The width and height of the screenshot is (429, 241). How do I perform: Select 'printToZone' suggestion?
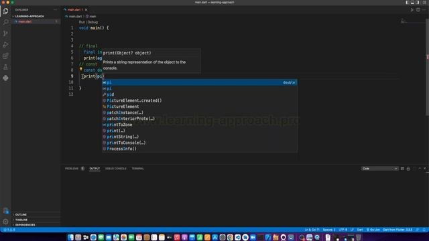pos(200,125)
